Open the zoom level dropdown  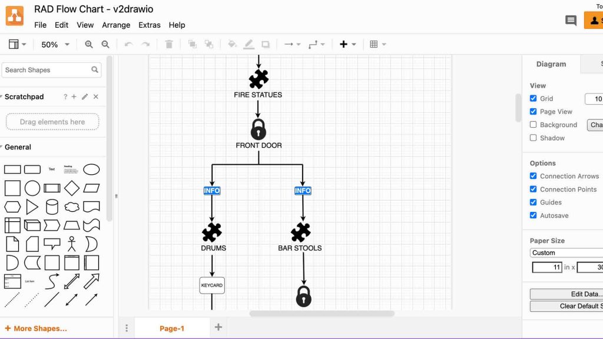[x=55, y=44]
